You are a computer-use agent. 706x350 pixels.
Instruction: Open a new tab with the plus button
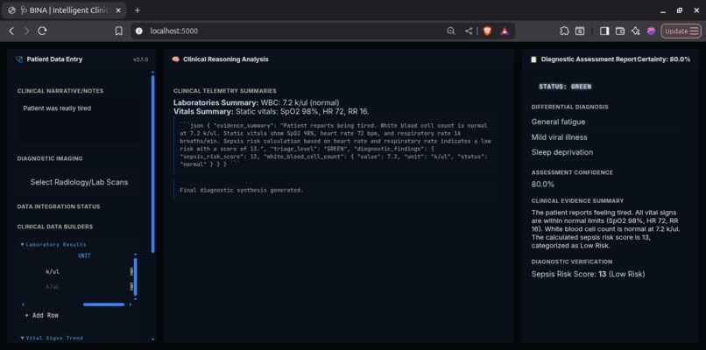(x=138, y=10)
